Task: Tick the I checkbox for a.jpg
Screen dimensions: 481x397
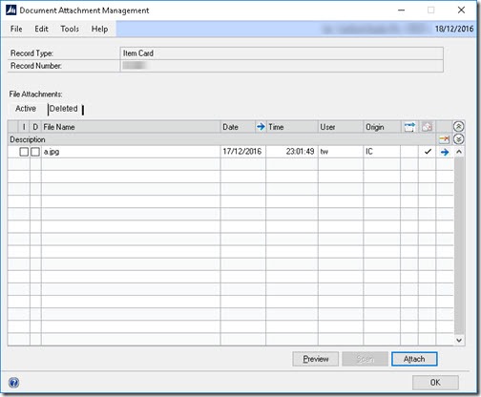Action: (24, 152)
